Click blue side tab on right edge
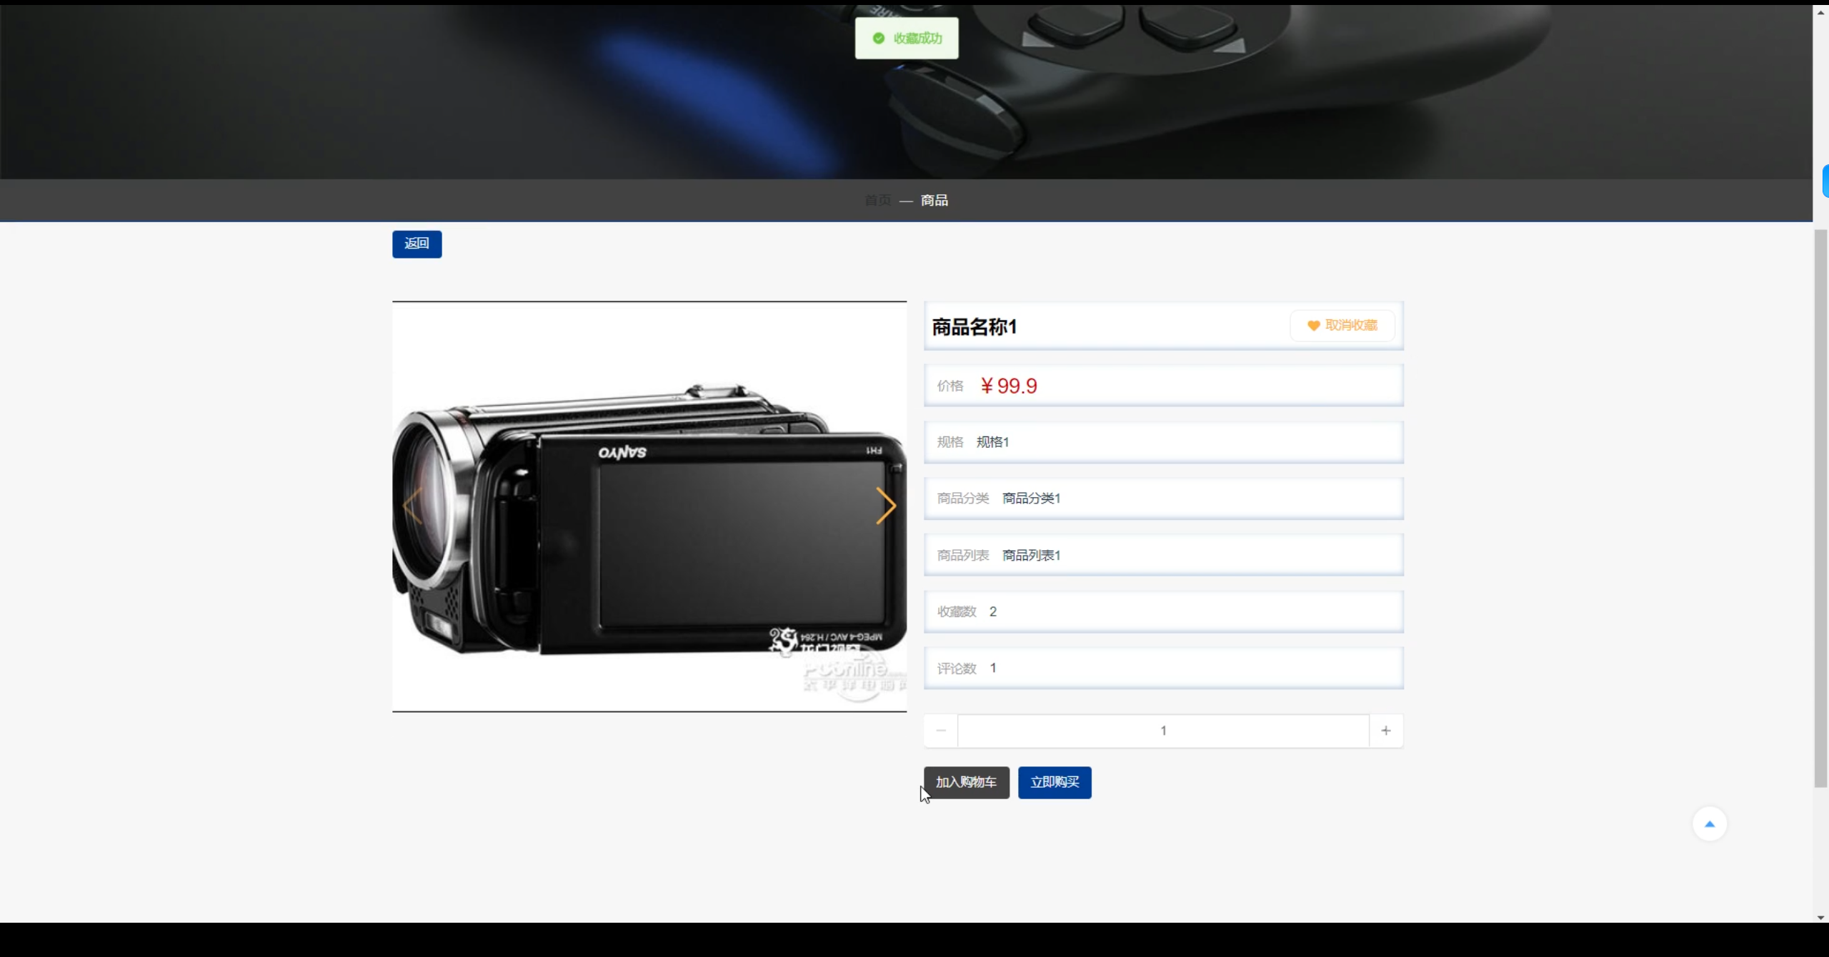The image size is (1829, 957). (x=1825, y=181)
